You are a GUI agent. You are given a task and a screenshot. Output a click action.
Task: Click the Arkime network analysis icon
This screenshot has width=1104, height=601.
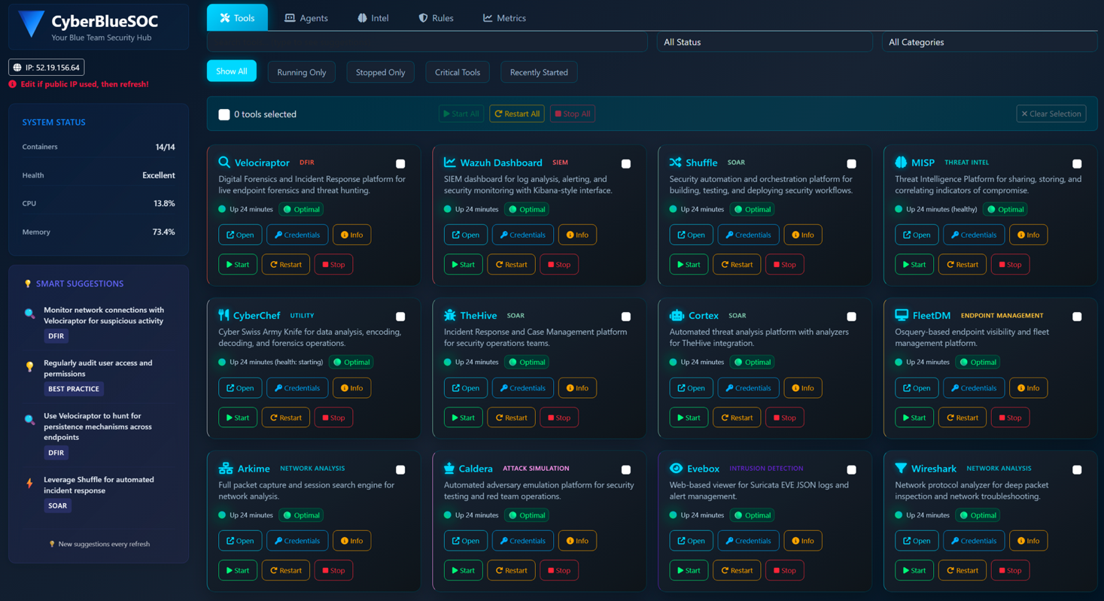pyautogui.click(x=224, y=468)
